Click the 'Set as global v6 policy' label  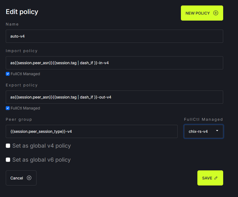tap(41, 160)
